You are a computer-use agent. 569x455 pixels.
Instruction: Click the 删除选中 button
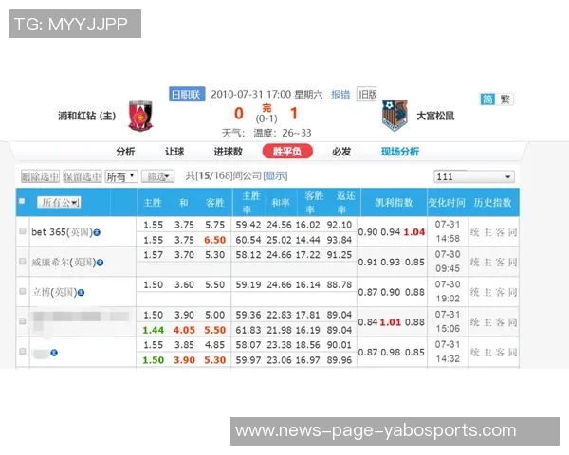coord(39,176)
